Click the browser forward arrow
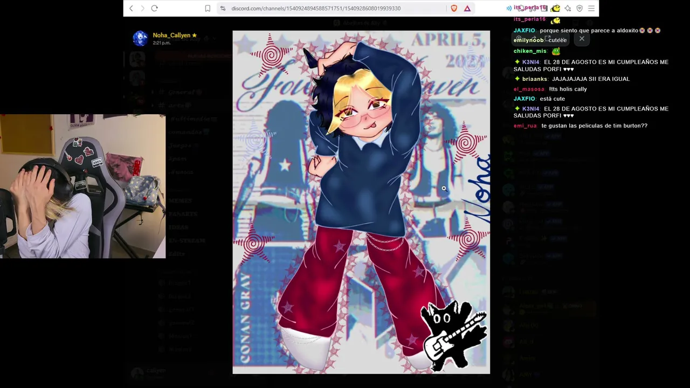 [x=143, y=8]
